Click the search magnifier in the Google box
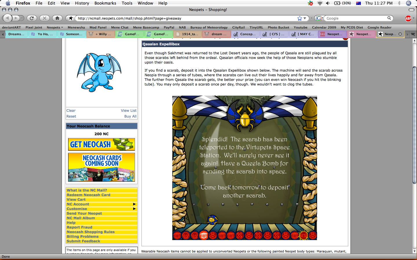417x260 pixels. tap(389, 18)
